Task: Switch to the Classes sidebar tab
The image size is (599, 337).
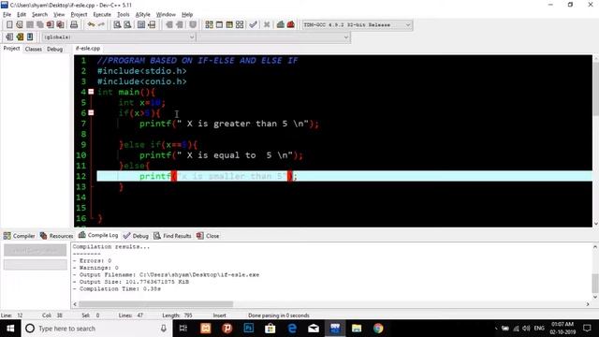Action: pyautogui.click(x=34, y=49)
